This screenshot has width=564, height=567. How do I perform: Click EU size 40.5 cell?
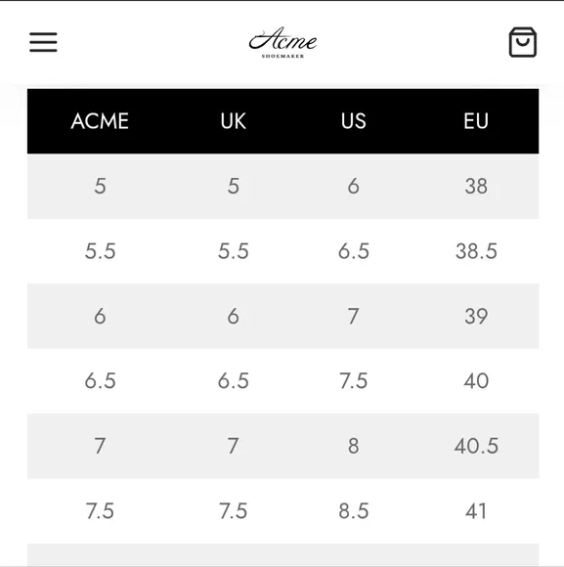click(476, 446)
